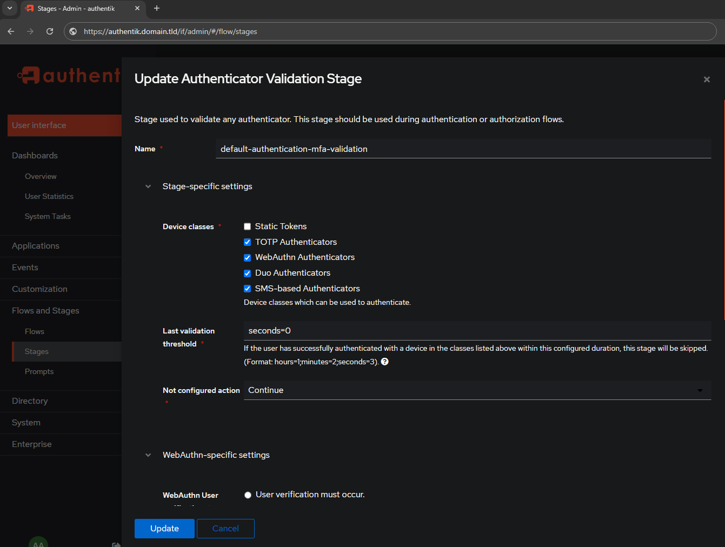
Task: Open System Tasks in the sidebar
Action: (48, 216)
